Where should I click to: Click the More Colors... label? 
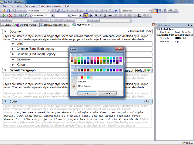click(85, 86)
